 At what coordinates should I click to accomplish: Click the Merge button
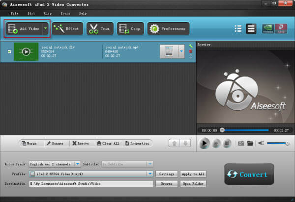pyautogui.click(x=29, y=143)
